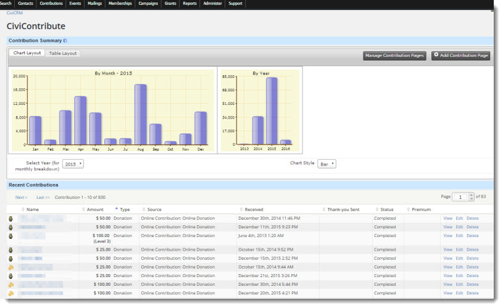Open the Search menu

tap(6, 4)
